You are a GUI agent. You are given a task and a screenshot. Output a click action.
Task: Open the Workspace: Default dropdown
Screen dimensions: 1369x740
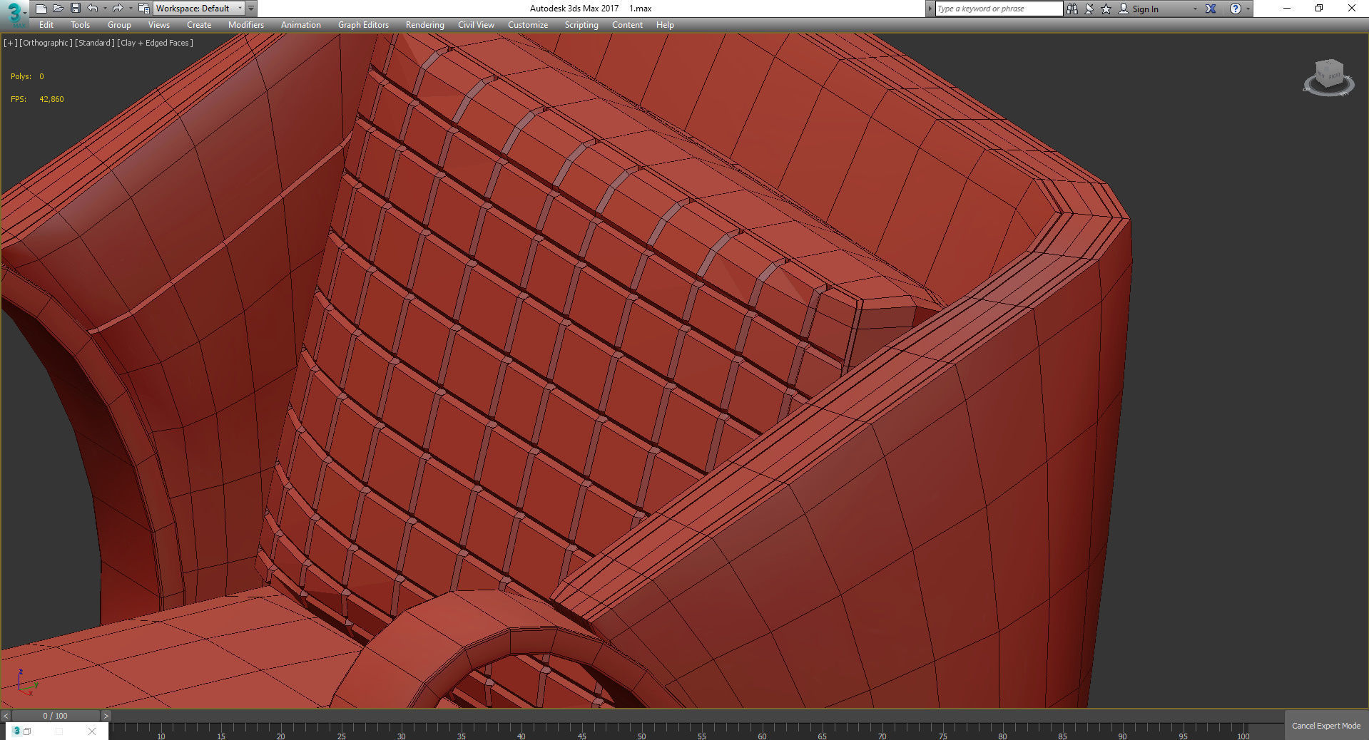click(x=199, y=9)
